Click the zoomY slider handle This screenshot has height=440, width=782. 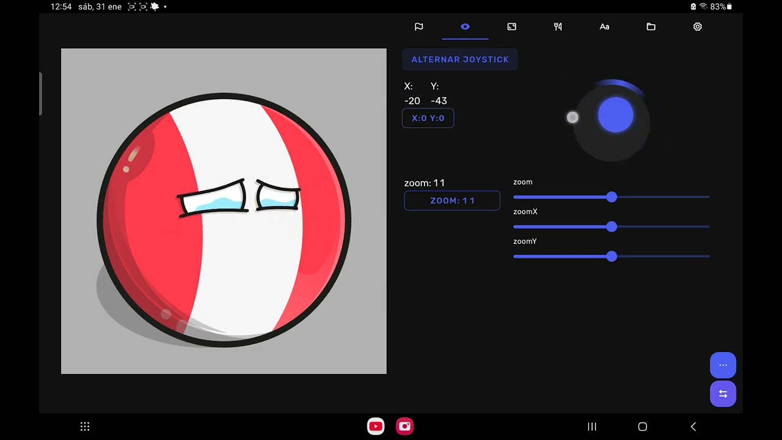pyautogui.click(x=612, y=257)
